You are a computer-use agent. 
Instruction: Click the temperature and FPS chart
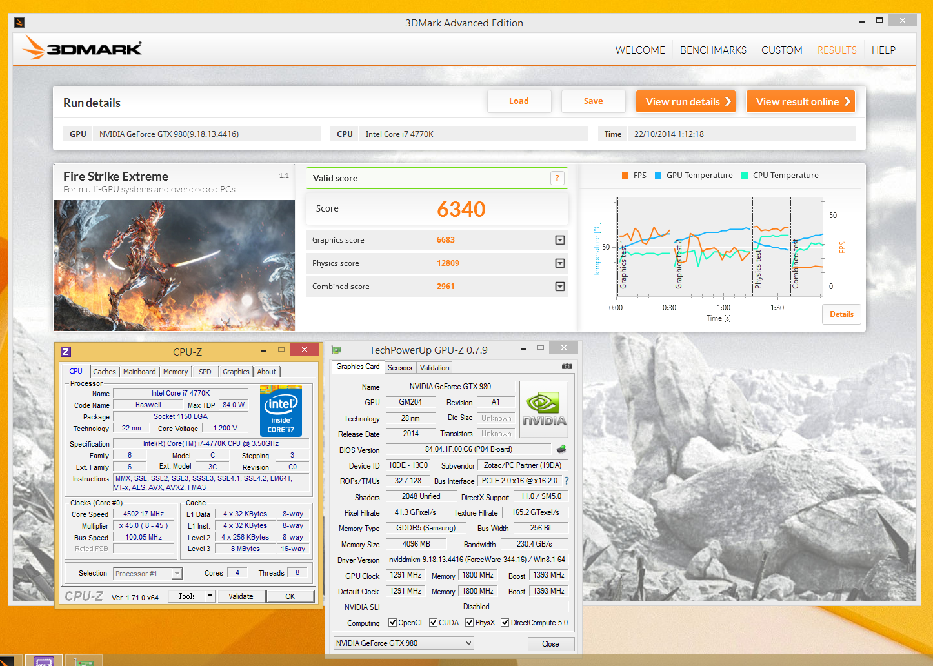pos(719,247)
